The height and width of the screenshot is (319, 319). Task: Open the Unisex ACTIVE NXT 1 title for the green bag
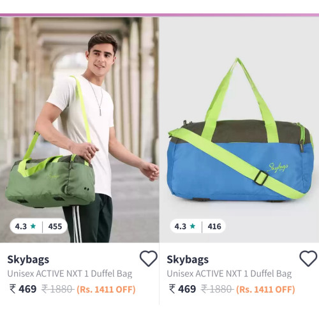pos(70,274)
